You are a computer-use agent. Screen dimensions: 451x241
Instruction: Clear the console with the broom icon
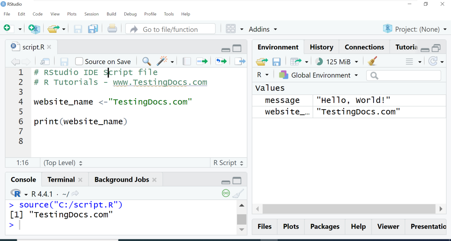point(238,193)
